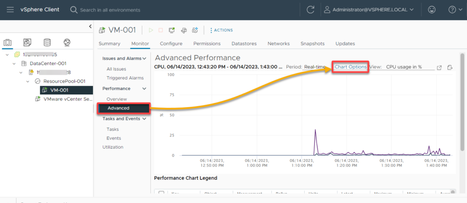Click the Chart Options link
The height and width of the screenshot is (203, 467).
pyautogui.click(x=350, y=67)
